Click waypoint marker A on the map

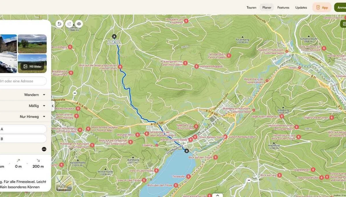pyautogui.click(x=114, y=36)
